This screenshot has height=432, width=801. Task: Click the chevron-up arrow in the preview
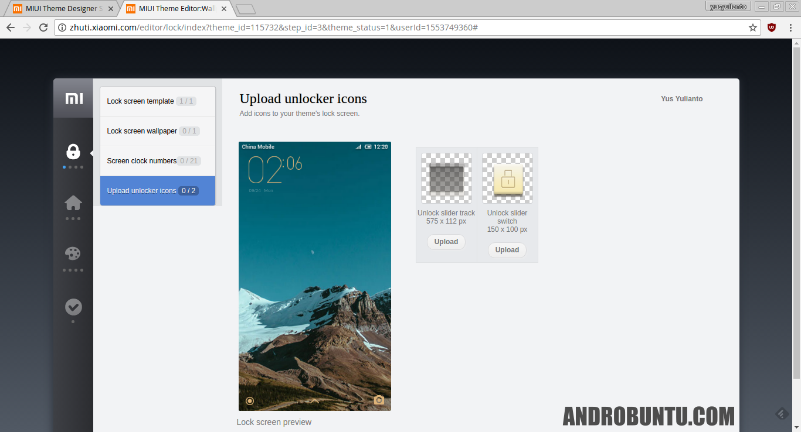[314, 402]
